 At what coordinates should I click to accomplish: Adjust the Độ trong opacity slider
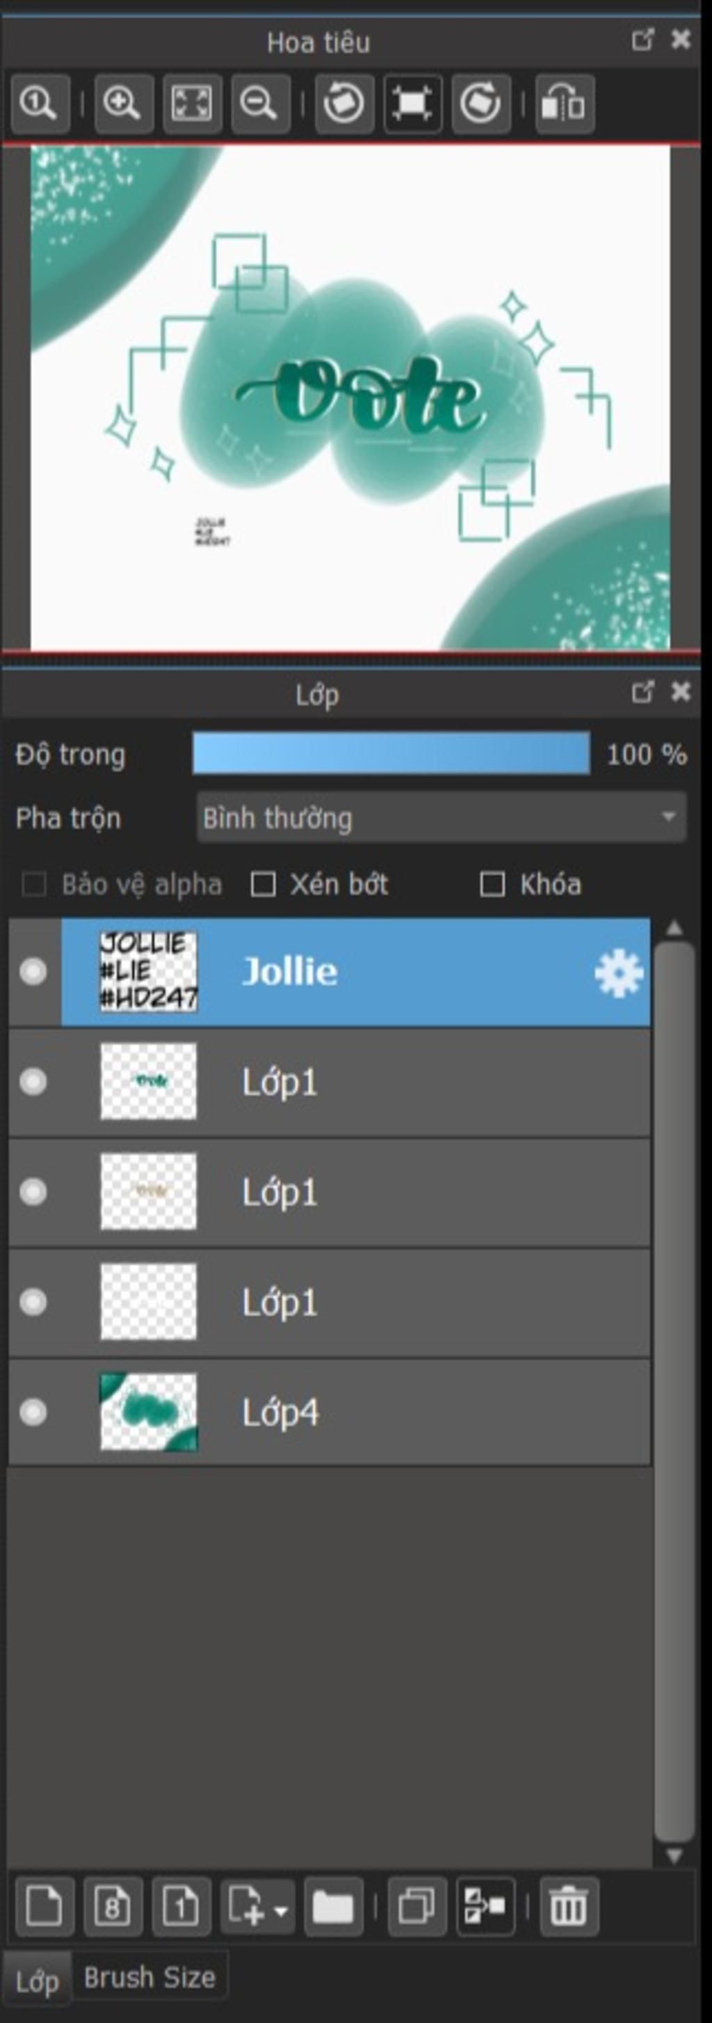click(391, 753)
